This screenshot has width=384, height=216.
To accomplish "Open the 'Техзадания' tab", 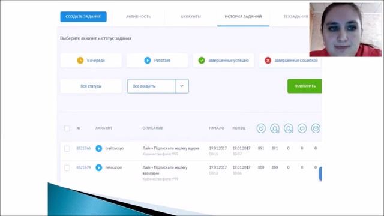I will (x=296, y=17).
